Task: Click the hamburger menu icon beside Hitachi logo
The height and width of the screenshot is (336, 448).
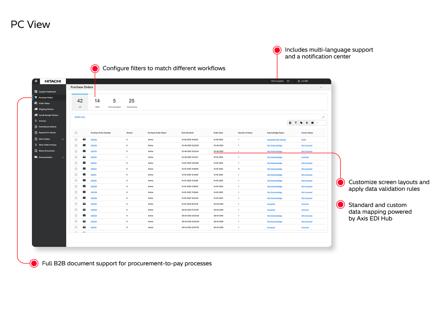Action: click(x=36, y=81)
